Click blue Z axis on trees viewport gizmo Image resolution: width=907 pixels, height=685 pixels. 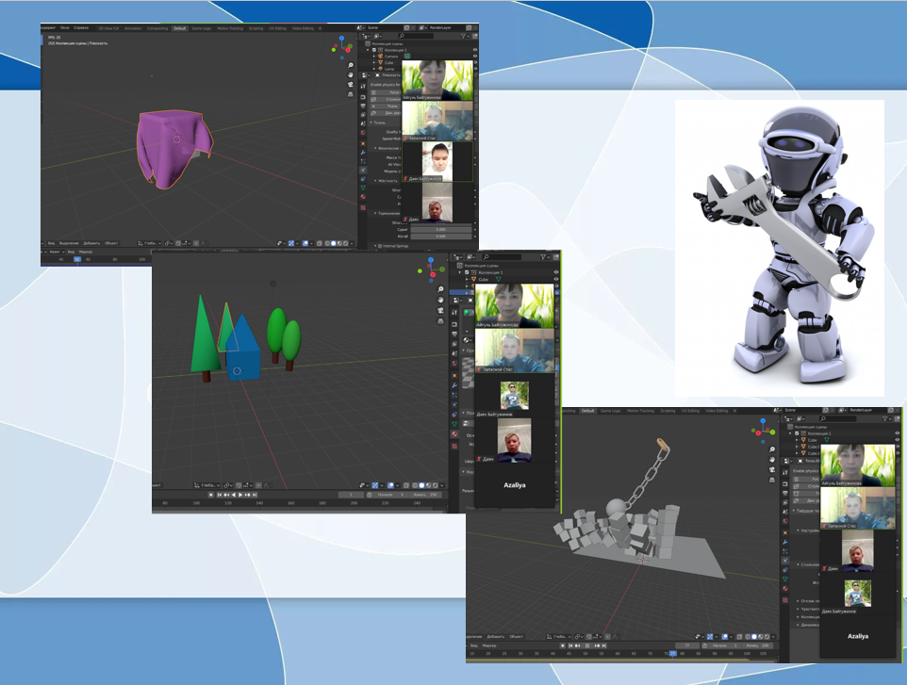[x=430, y=259]
